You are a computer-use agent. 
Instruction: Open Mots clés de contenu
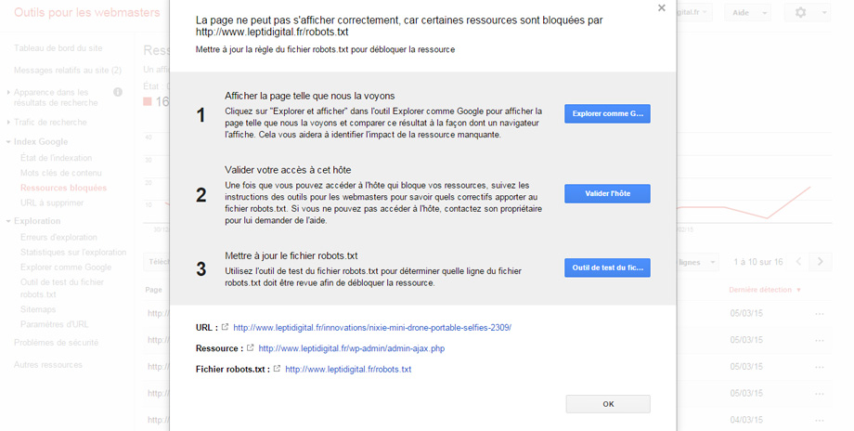[60, 173]
